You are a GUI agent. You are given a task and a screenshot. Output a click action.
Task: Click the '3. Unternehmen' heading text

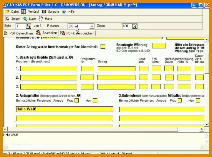pos(130,95)
